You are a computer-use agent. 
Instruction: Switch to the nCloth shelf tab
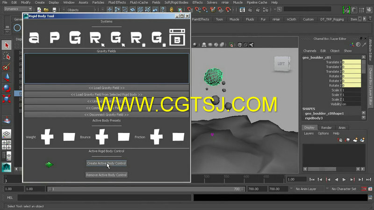point(291,19)
